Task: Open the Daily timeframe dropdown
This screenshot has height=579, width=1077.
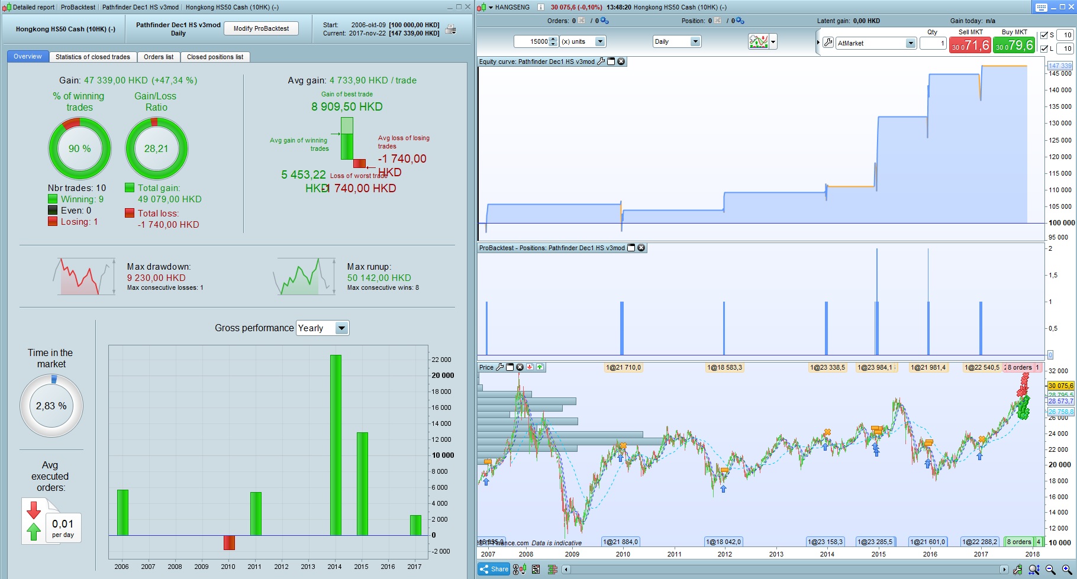Action: 677,41
